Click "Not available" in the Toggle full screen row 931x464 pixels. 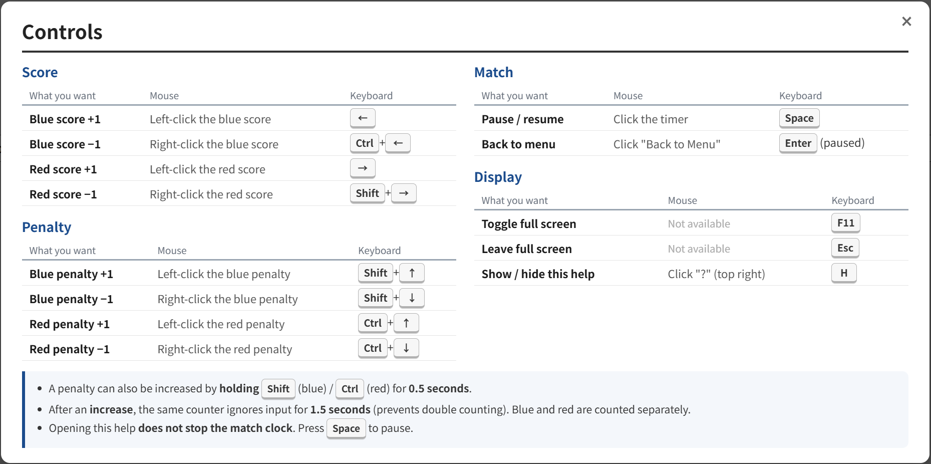coord(699,224)
